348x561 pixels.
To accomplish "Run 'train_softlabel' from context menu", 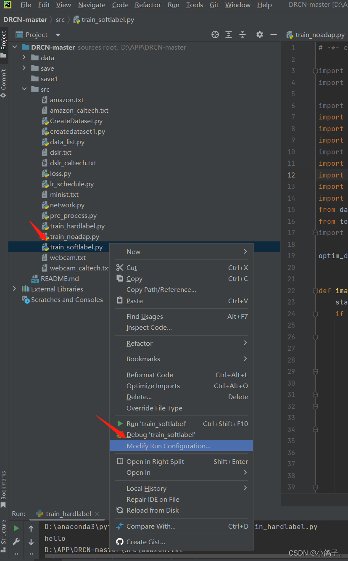I will (x=181, y=423).
